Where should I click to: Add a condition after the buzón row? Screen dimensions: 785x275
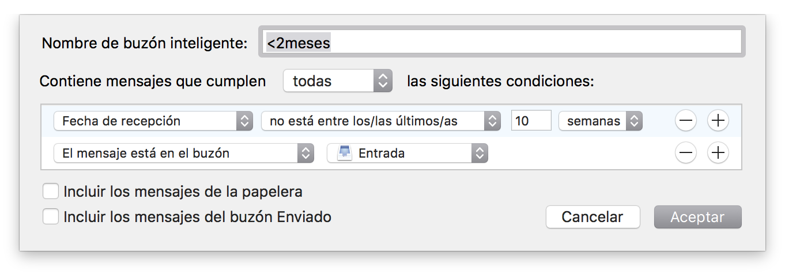(718, 153)
